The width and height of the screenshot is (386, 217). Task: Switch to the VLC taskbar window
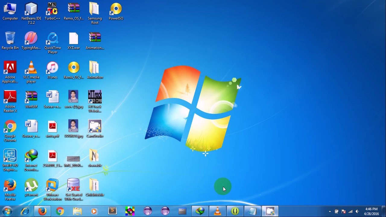217,211
